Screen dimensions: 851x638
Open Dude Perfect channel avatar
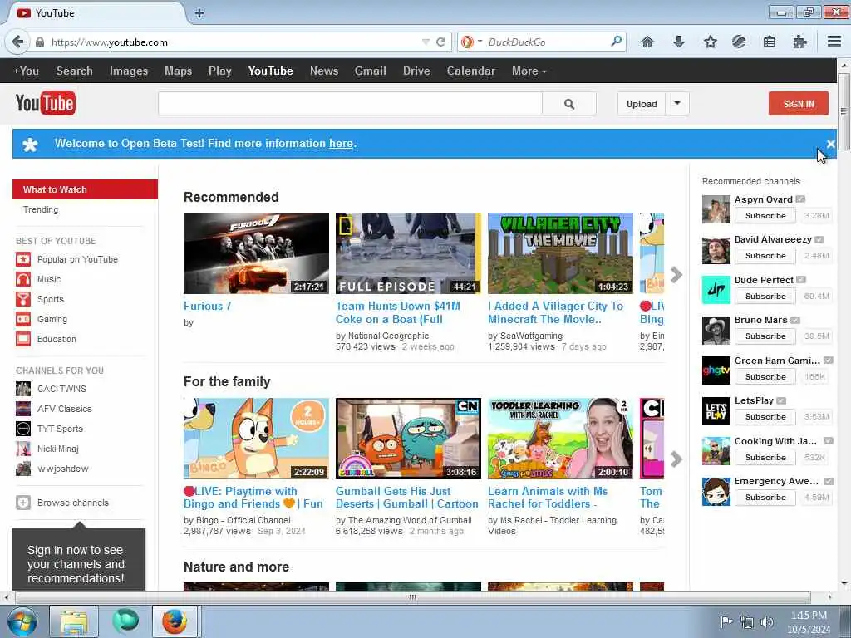pyautogui.click(x=716, y=290)
